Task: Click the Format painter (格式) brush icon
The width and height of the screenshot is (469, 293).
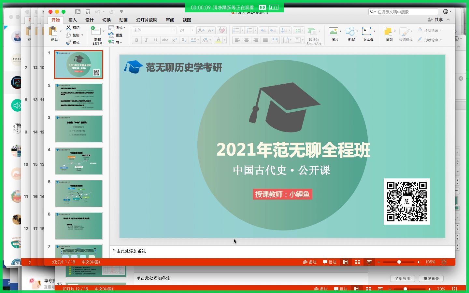Action: pyautogui.click(x=68, y=43)
